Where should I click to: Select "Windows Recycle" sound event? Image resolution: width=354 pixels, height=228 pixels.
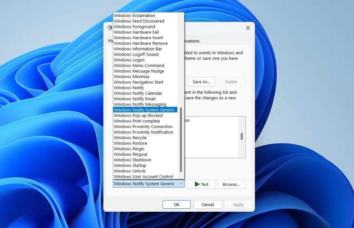coord(130,137)
